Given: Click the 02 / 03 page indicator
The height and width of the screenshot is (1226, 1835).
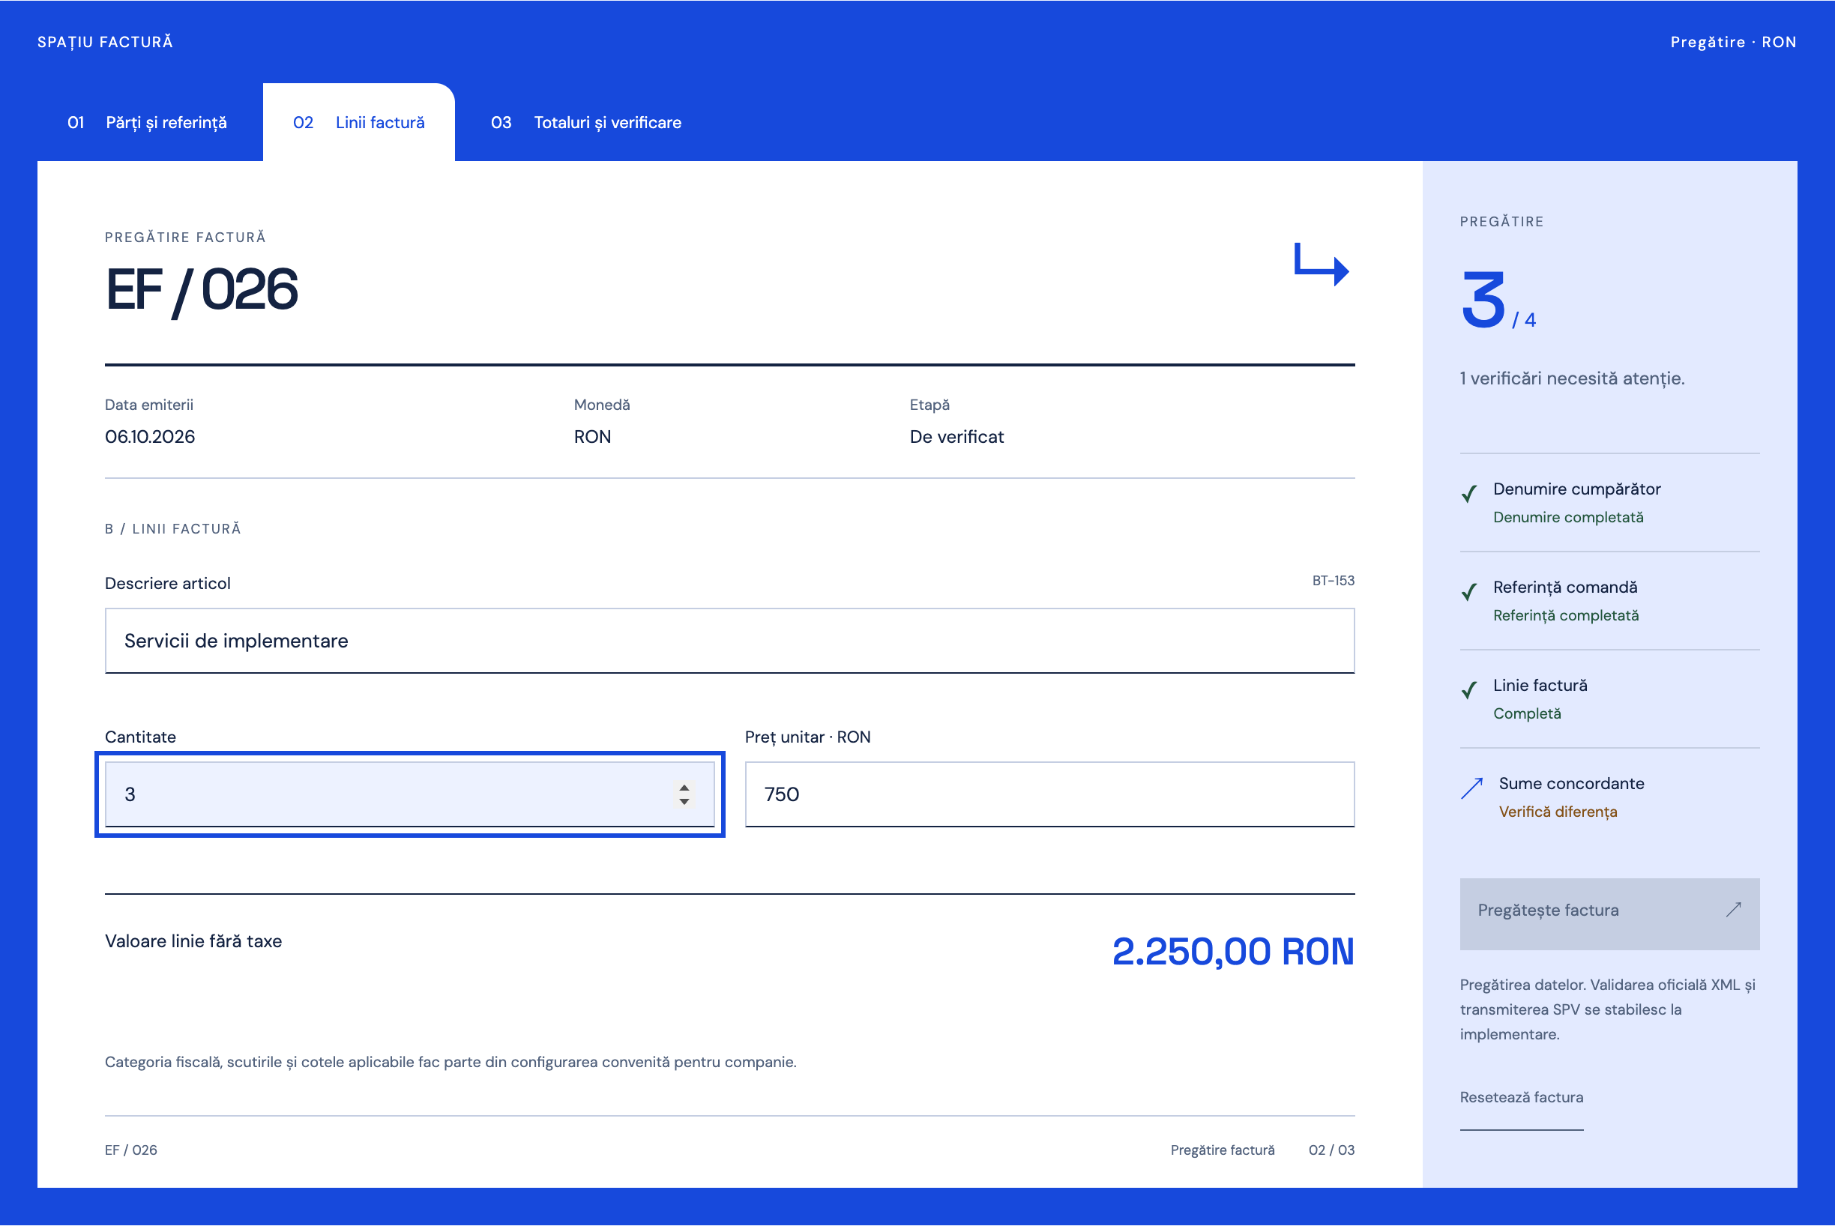Looking at the screenshot, I should [x=1332, y=1150].
